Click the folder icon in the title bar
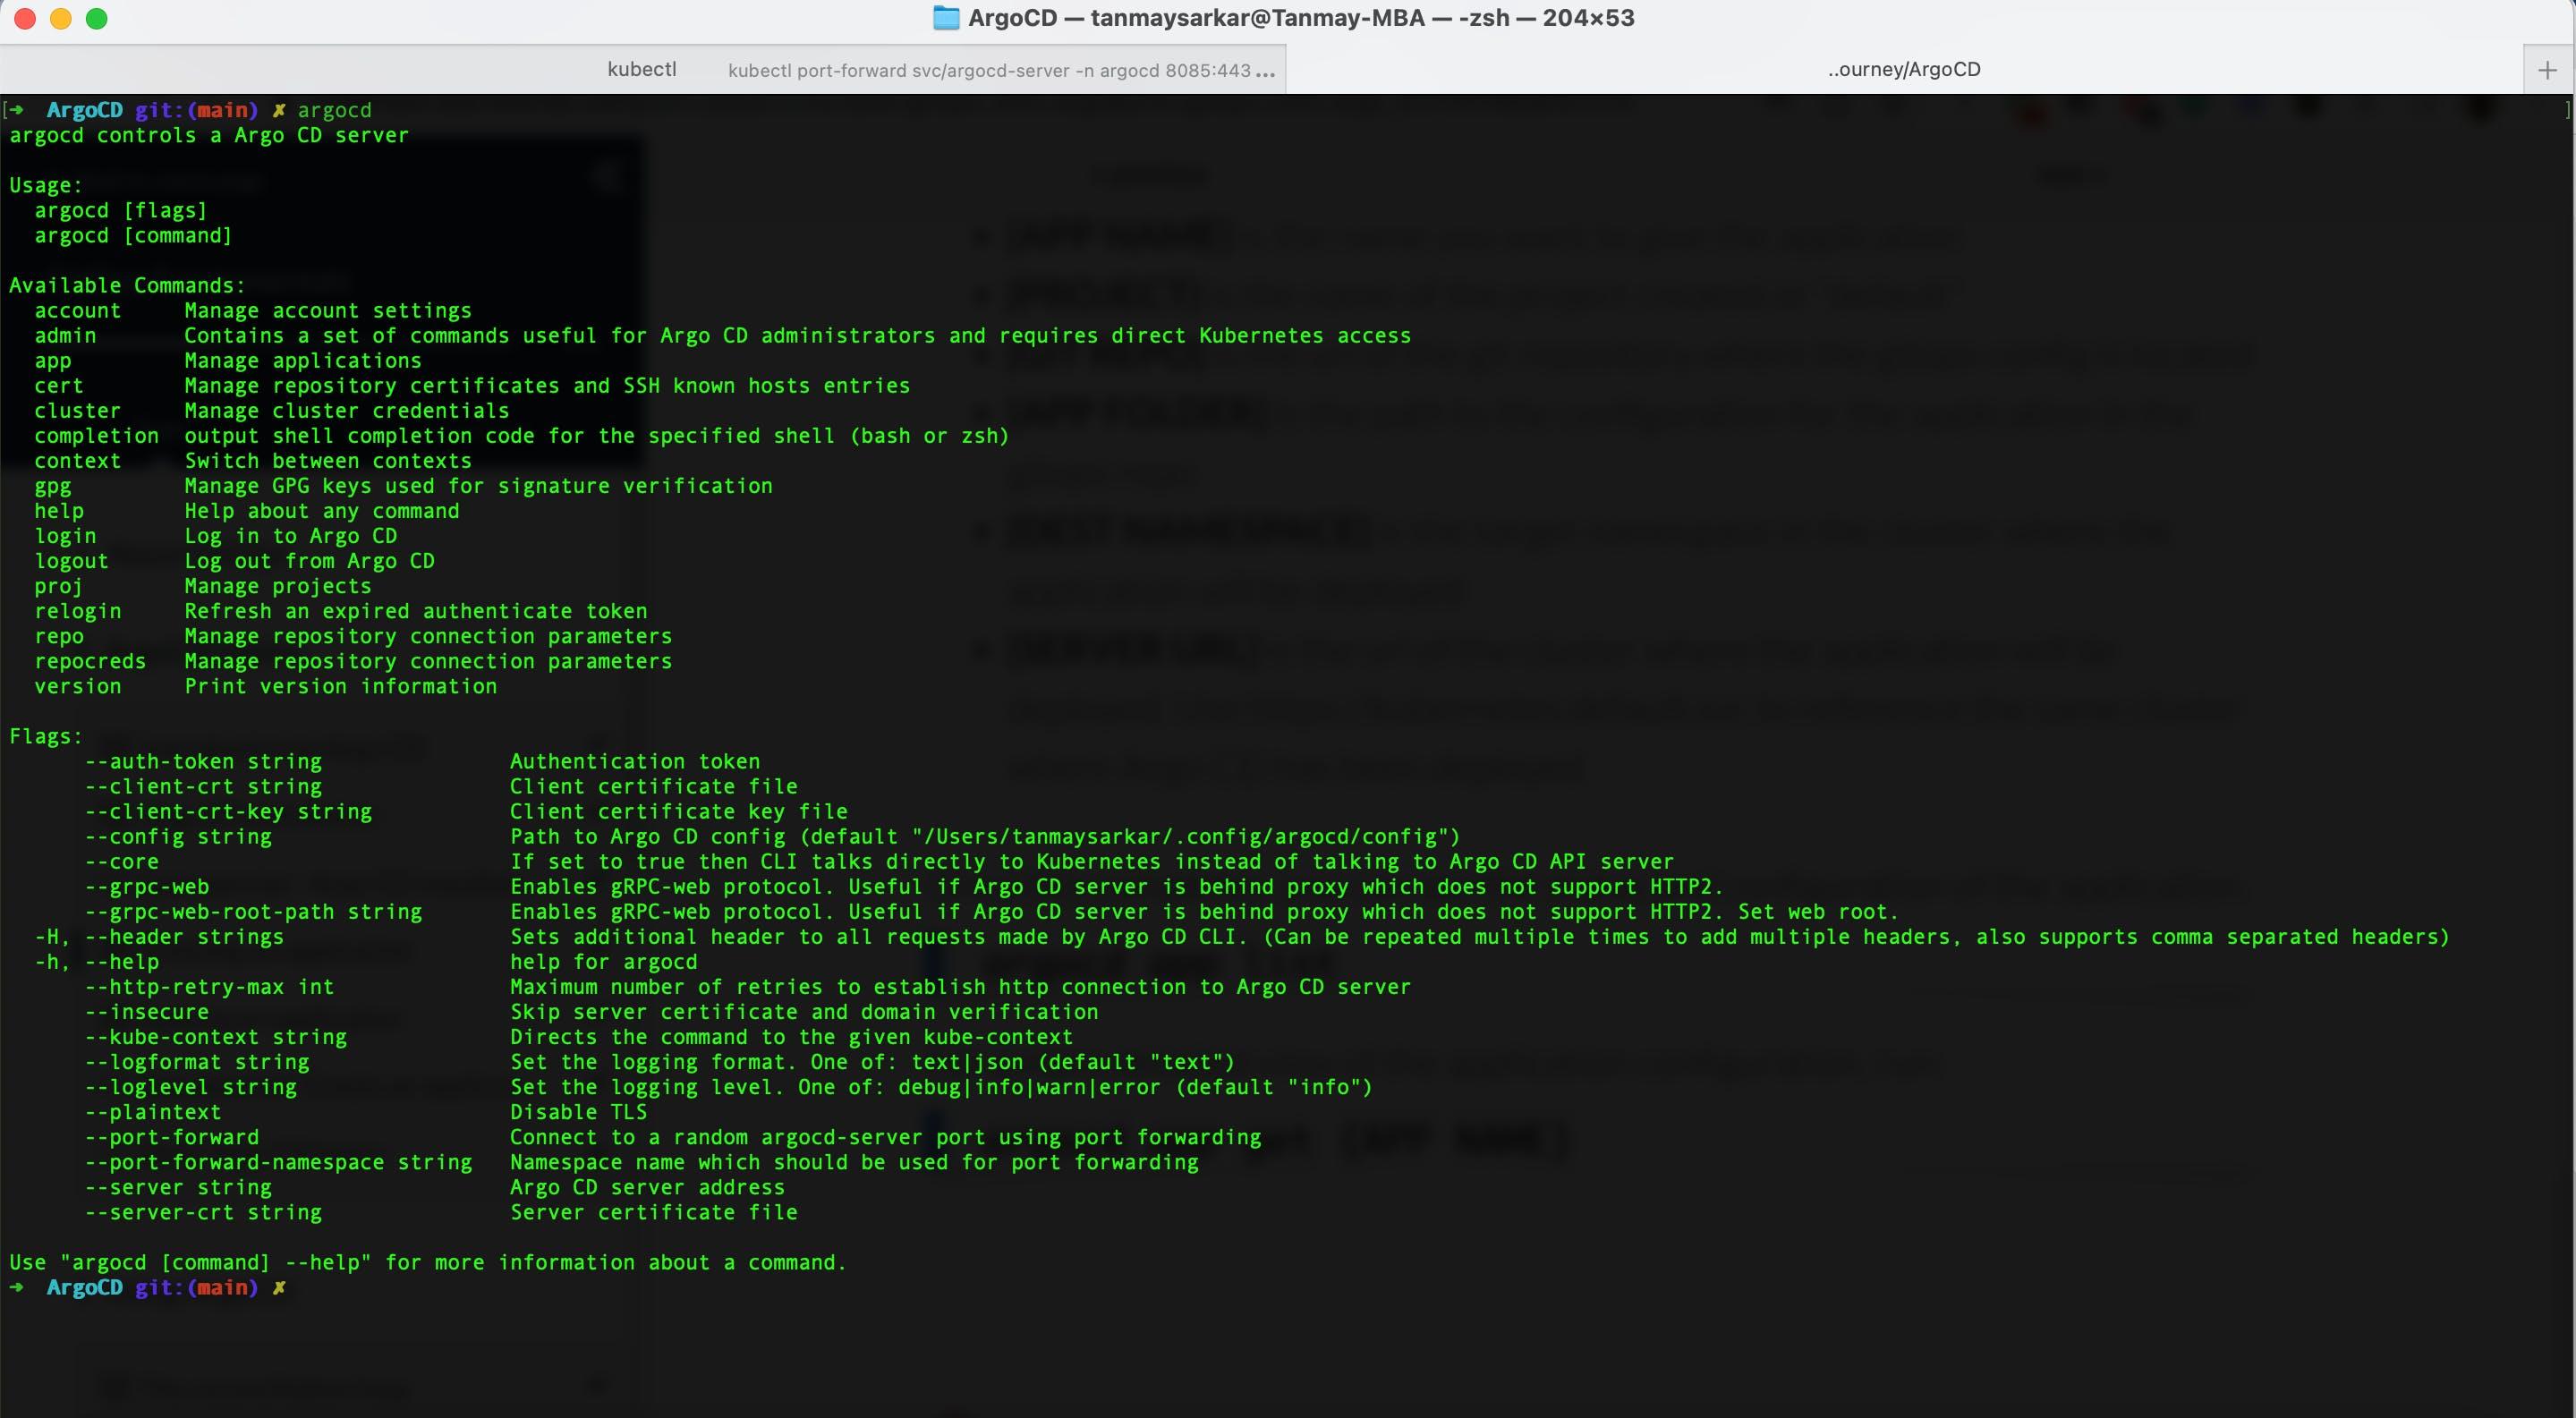 (945, 18)
